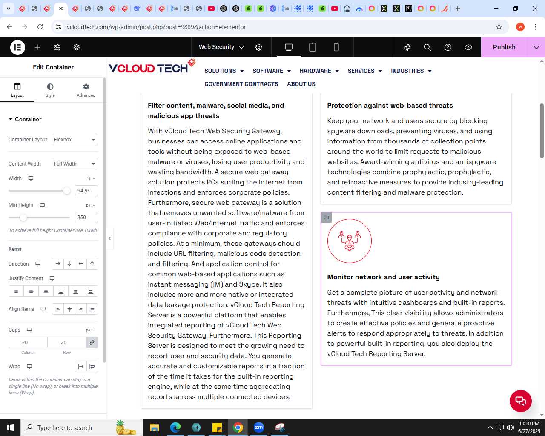Open the Structure layers icon
The image size is (545, 436).
point(77,47)
